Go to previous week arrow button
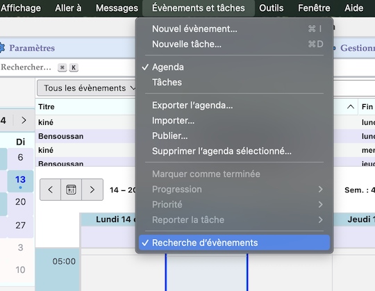Image resolution: width=375 pixels, height=291 pixels. click(50, 190)
